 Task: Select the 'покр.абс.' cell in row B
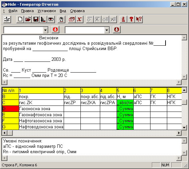pyautogui.click(x=90, y=96)
